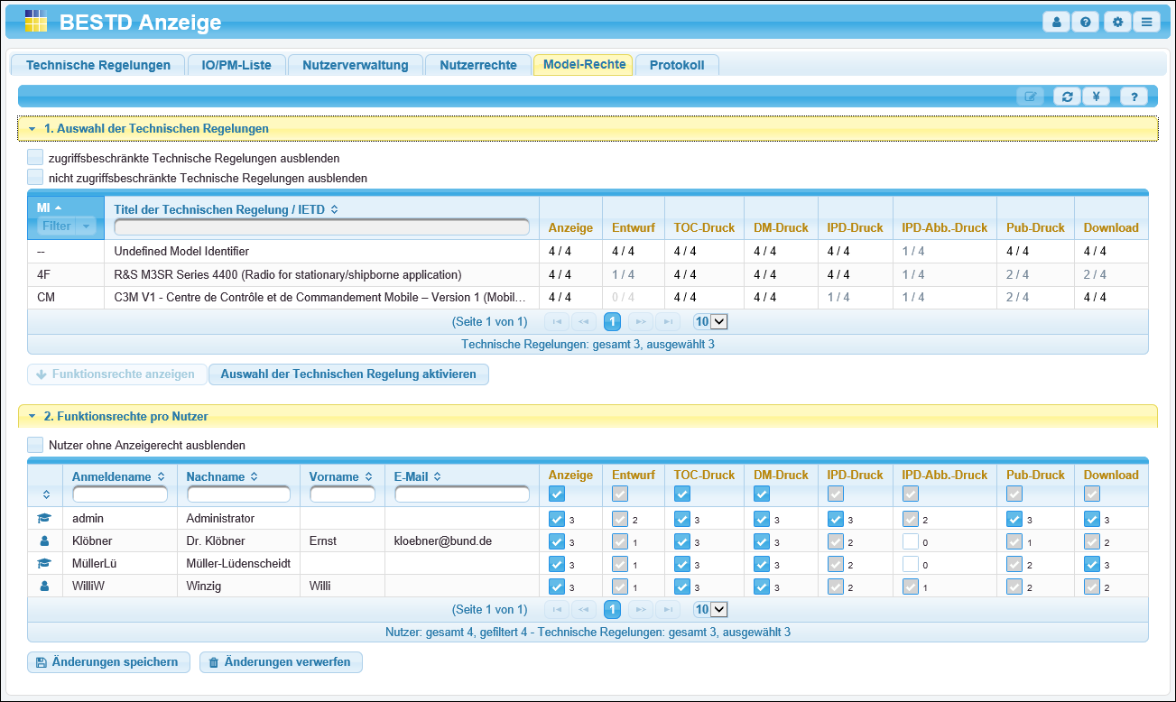The width and height of the screenshot is (1176, 702).
Task: Go to last page in users paginator
Action: tap(668, 609)
